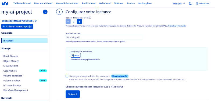215x102 pixels.
Task: Open Workflow Management in the sidebar
Action: 16,90
